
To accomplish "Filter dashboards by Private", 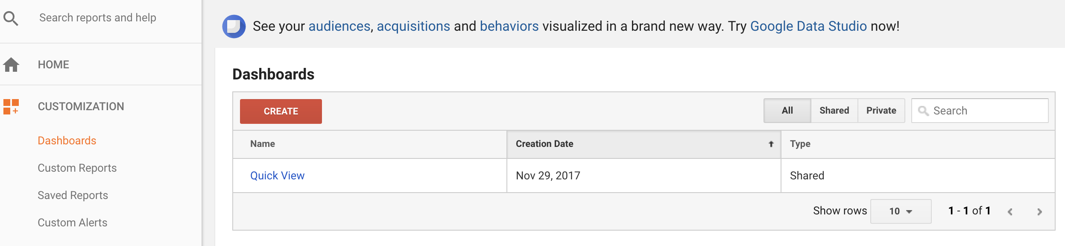I will [x=881, y=111].
